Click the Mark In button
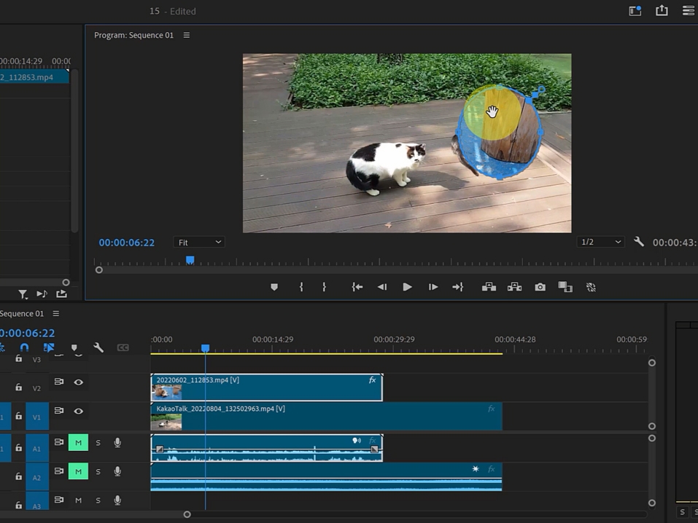Image resolution: width=698 pixels, height=523 pixels. point(301,287)
